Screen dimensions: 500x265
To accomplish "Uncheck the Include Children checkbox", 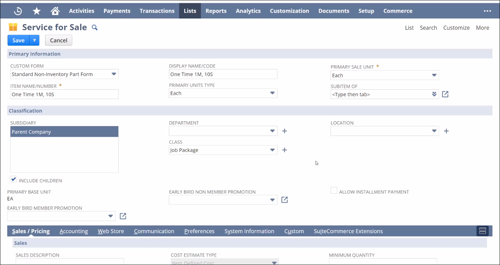I will coord(13,179).
